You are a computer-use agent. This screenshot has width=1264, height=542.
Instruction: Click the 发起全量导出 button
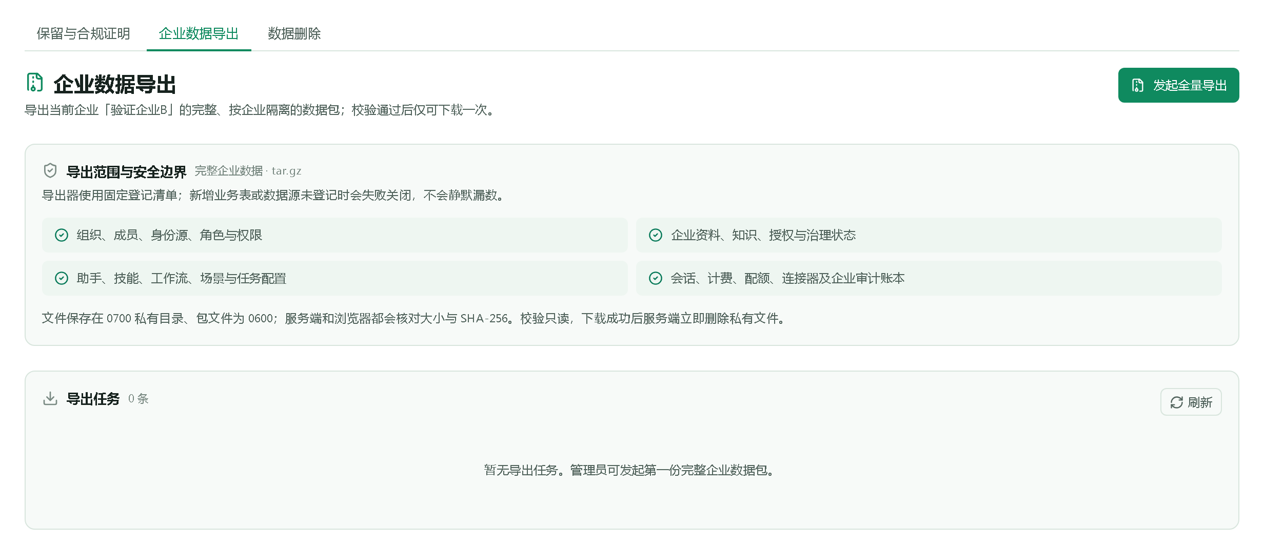[1178, 85]
